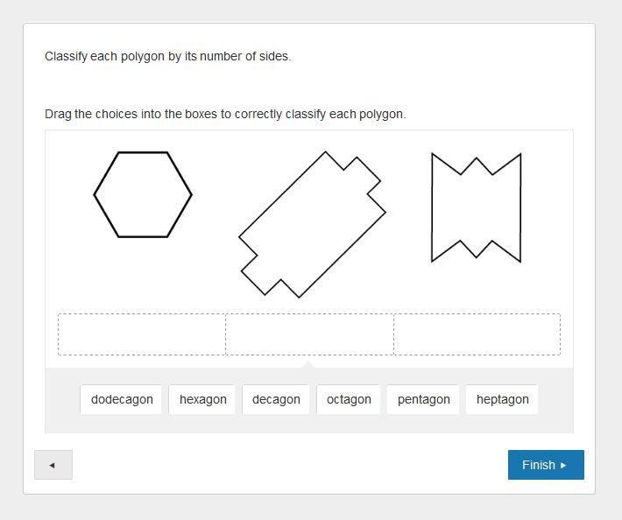The height and width of the screenshot is (520, 622).
Task: Click the back arrow button
Action: tap(53, 465)
